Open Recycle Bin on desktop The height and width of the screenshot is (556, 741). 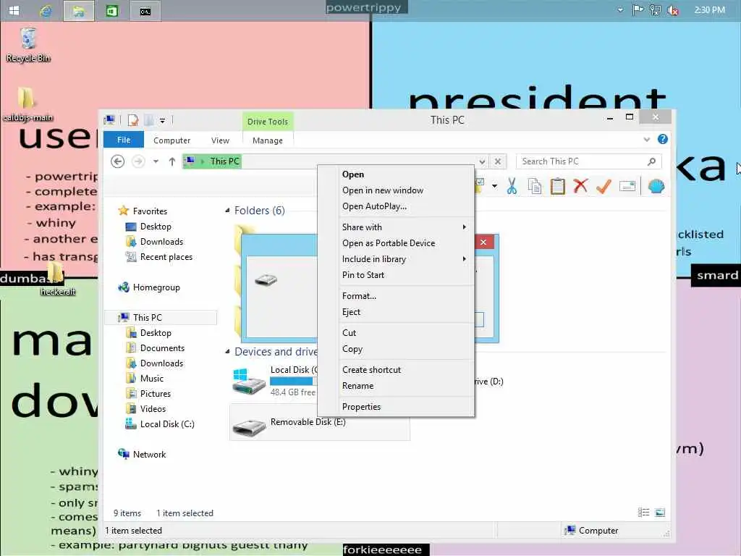(28, 45)
